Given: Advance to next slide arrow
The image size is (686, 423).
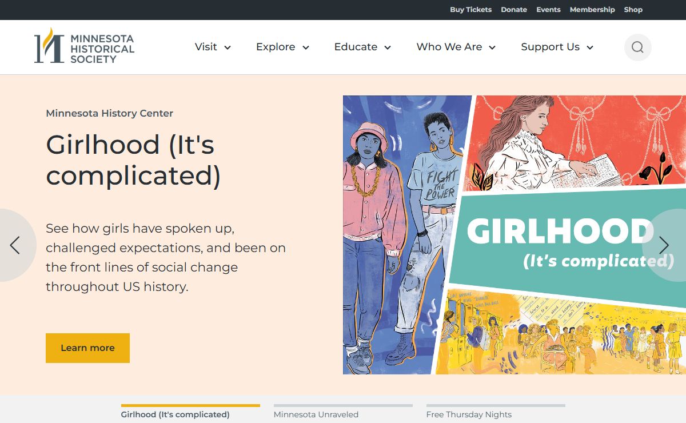Looking at the screenshot, I should 664,245.
